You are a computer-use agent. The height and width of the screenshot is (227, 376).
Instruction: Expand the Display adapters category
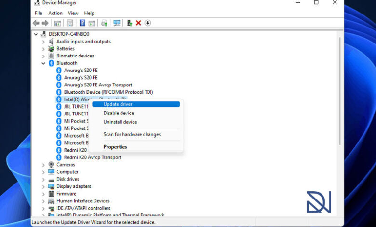tap(43, 186)
